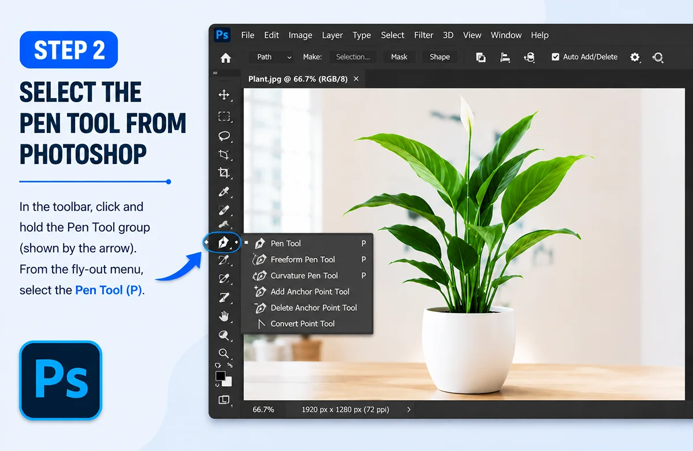The image size is (693, 451).
Task: Click the black foreground color swatch
Action: pos(219,375)
